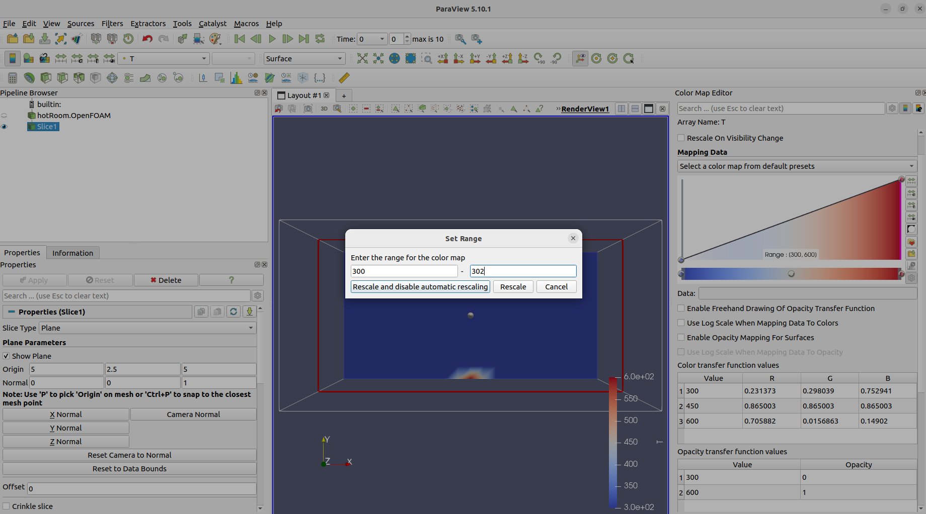926x514 pixels.
Task: Apply the Contour filter
Action: 29,77
